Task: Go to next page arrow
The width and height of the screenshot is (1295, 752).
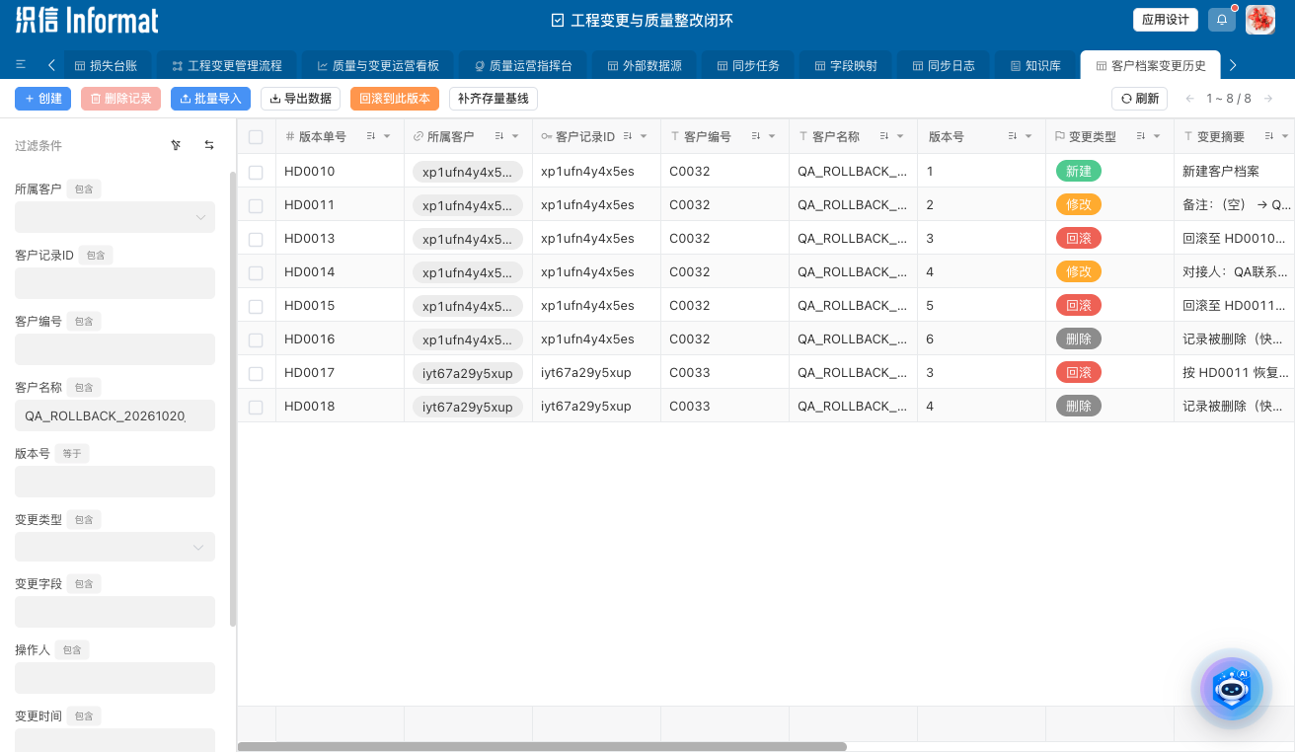Action: pos(1269,99)
